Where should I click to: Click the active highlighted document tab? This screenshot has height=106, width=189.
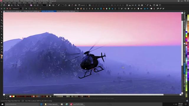click(48, 11)
